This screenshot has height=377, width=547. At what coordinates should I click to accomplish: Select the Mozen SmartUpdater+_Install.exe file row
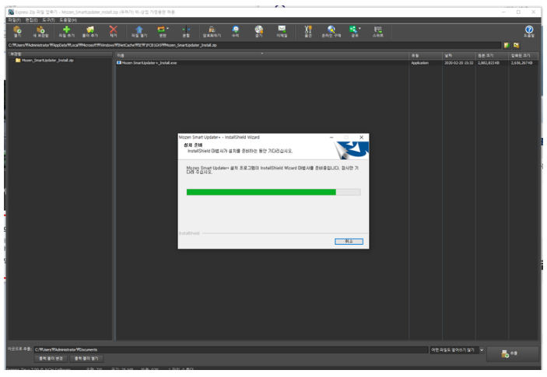[327, 63]
